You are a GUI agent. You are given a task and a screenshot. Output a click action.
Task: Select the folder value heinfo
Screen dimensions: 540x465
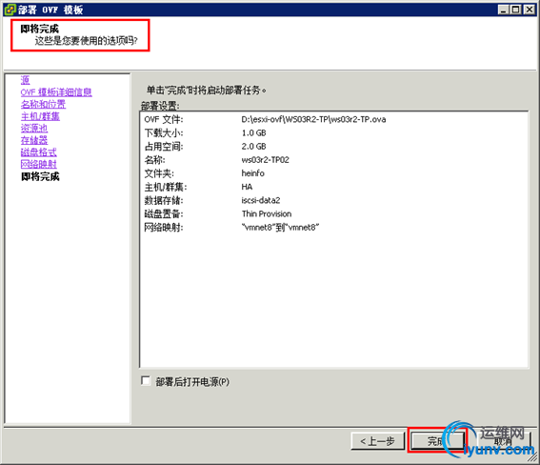[x=252, y=173]
